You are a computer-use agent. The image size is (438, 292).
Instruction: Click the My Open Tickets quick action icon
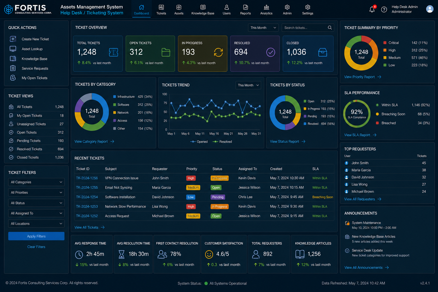13,78
